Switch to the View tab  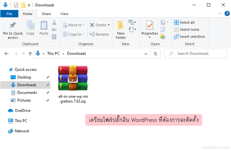(x=64, y=14)
